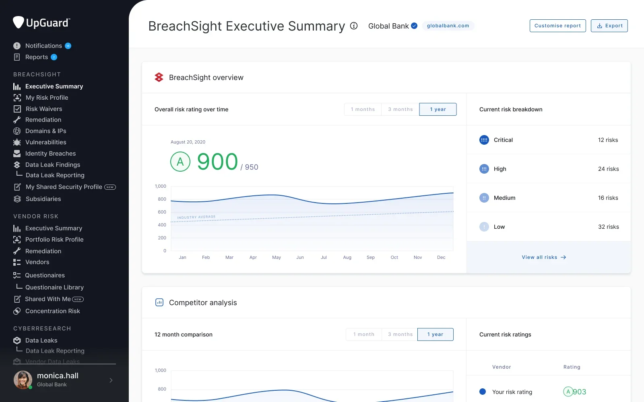Image resolution: width=644 pixels, height=402 pixels.
Task: Switch risk rating chart to 1 months
Action: tap(363, 109)
